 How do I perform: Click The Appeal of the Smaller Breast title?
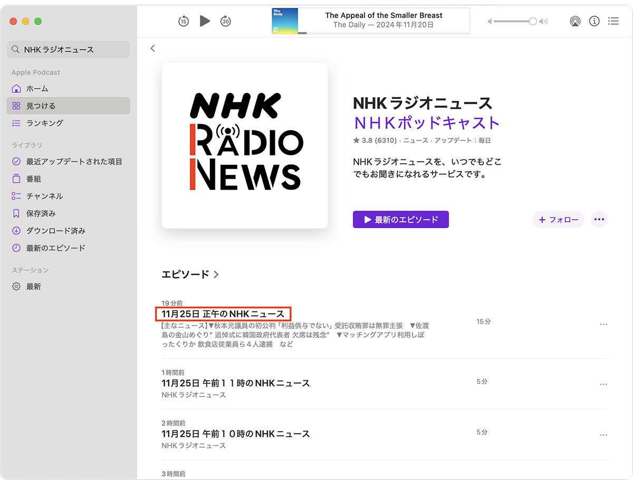pos(384,15)
